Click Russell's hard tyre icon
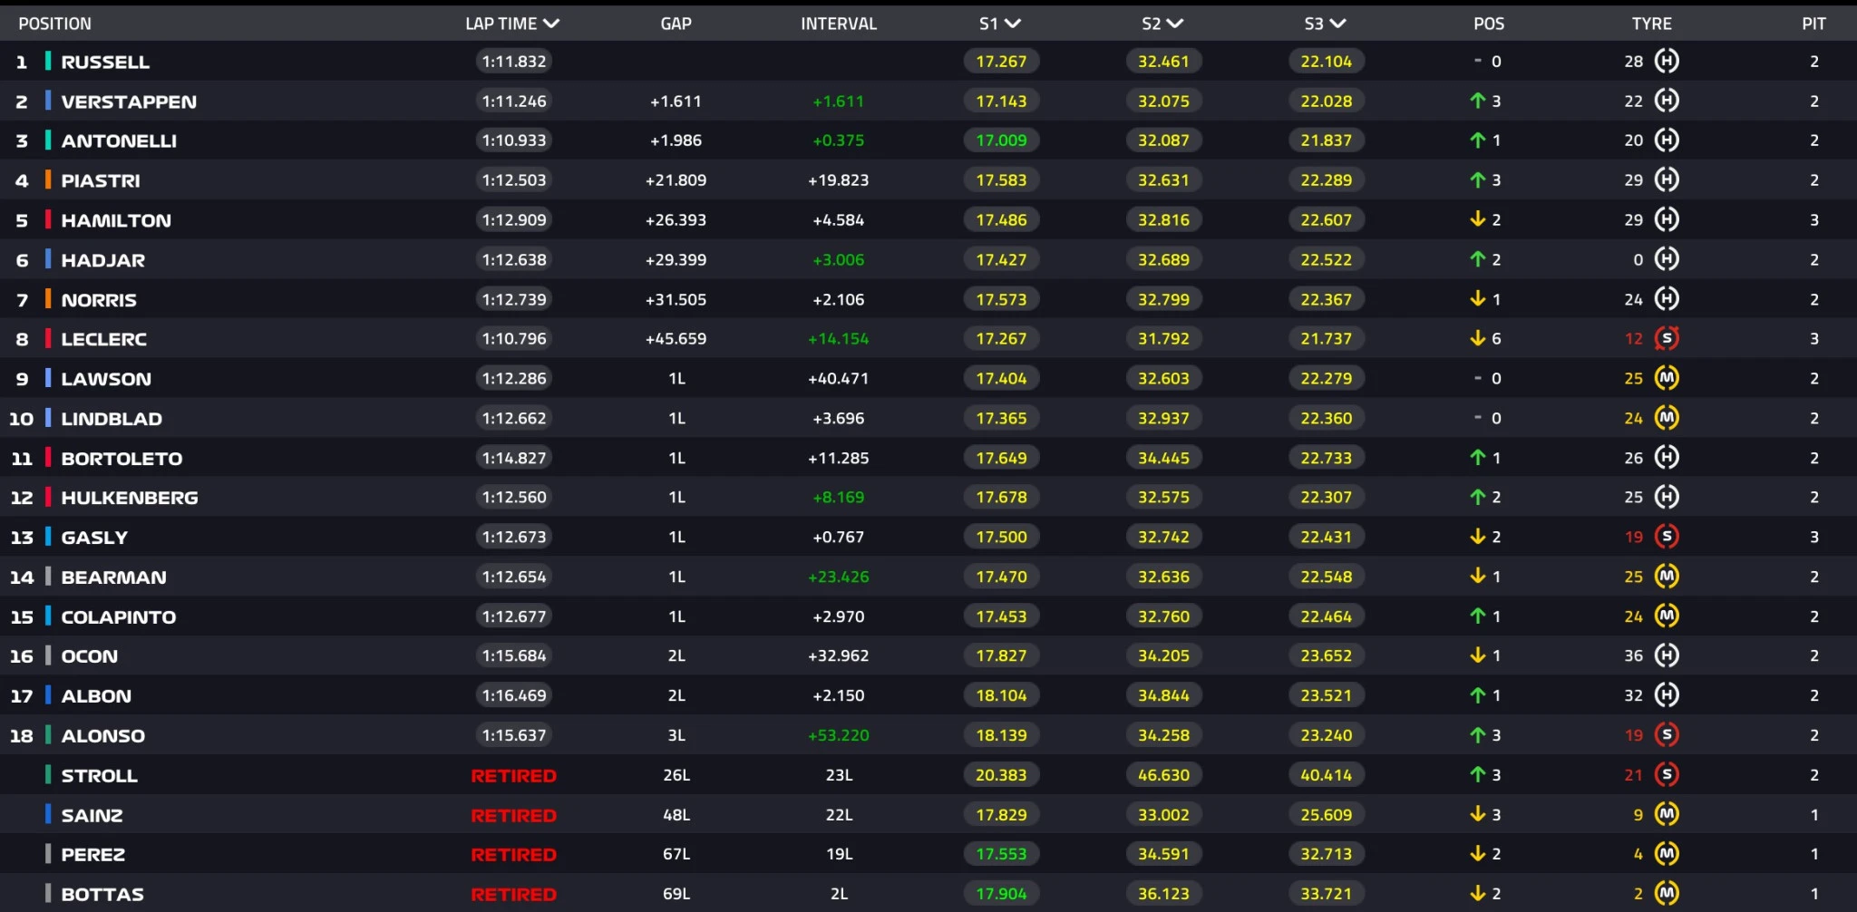This screenshot has height=912, width=1857. tap(1667, 61)
